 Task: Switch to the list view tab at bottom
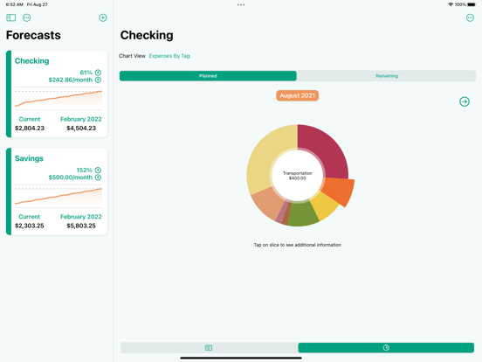tap(209, 347)
